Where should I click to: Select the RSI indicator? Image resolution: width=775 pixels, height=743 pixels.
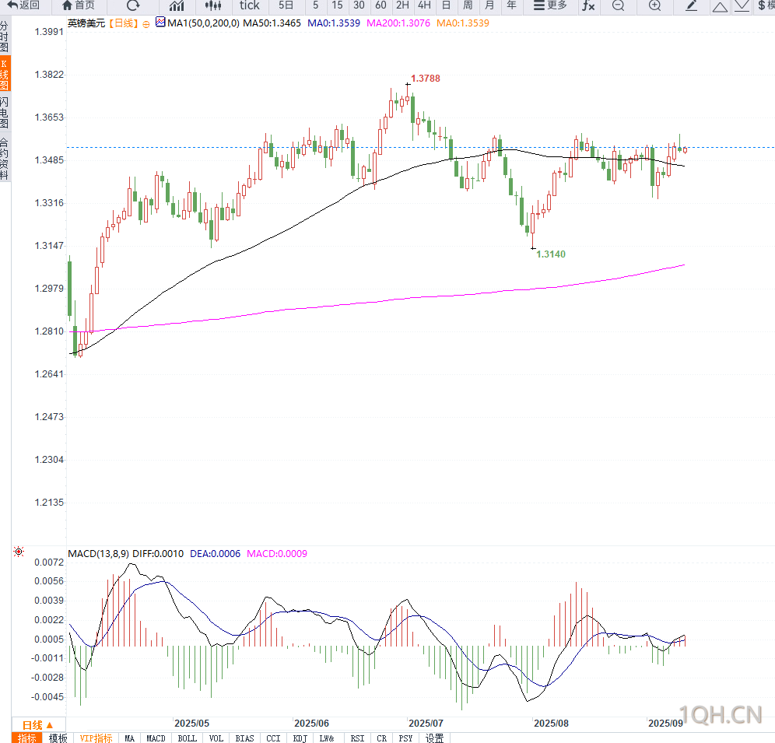[357, 738]
